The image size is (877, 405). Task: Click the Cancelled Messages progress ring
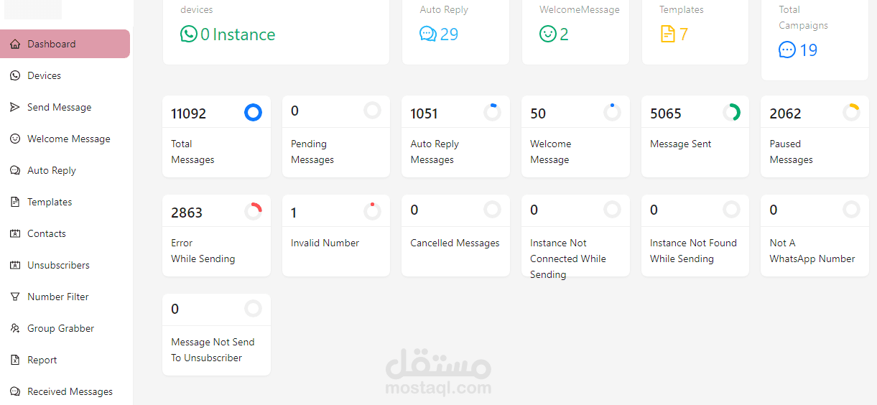(x=492, y=210)
